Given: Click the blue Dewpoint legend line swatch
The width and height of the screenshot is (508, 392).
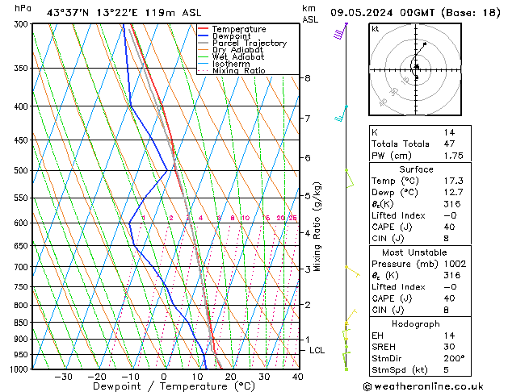Looking at the screenshot, I should click(203, 36).
